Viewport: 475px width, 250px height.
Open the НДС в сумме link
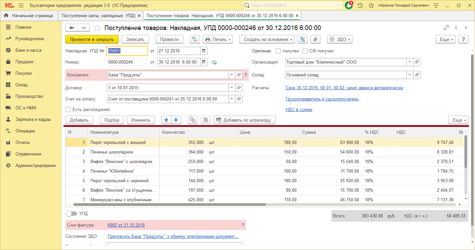299,109
